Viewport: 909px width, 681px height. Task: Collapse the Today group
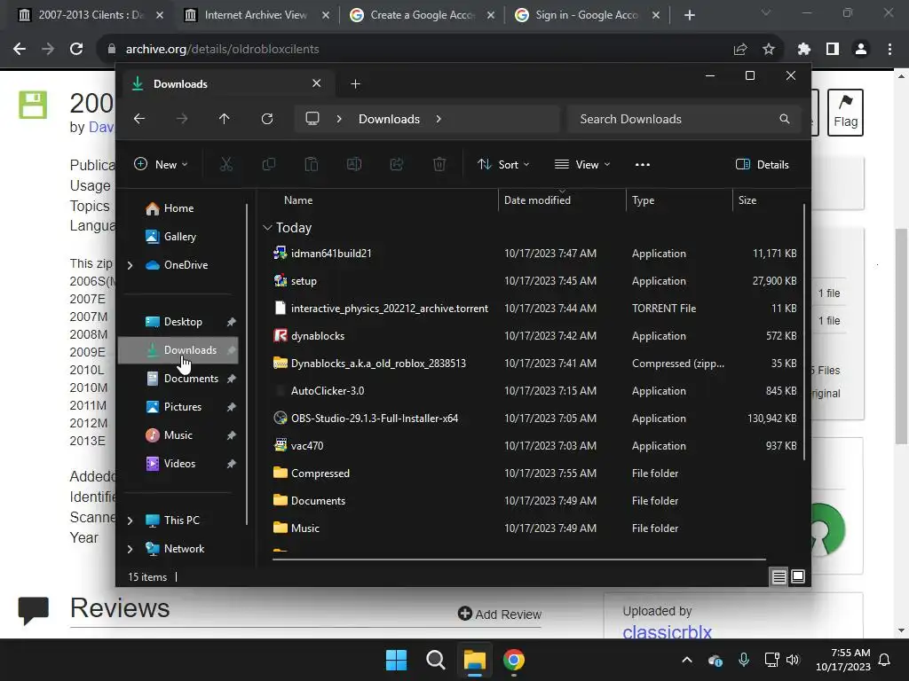coord(267,228)
